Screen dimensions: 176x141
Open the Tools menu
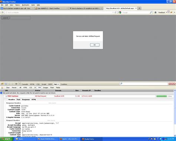pos(33,5)
